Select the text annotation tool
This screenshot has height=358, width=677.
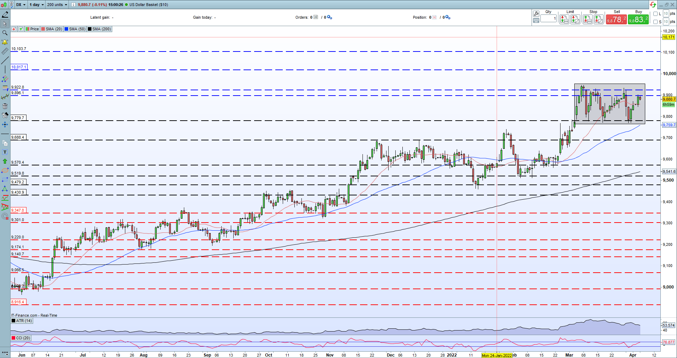5,152
